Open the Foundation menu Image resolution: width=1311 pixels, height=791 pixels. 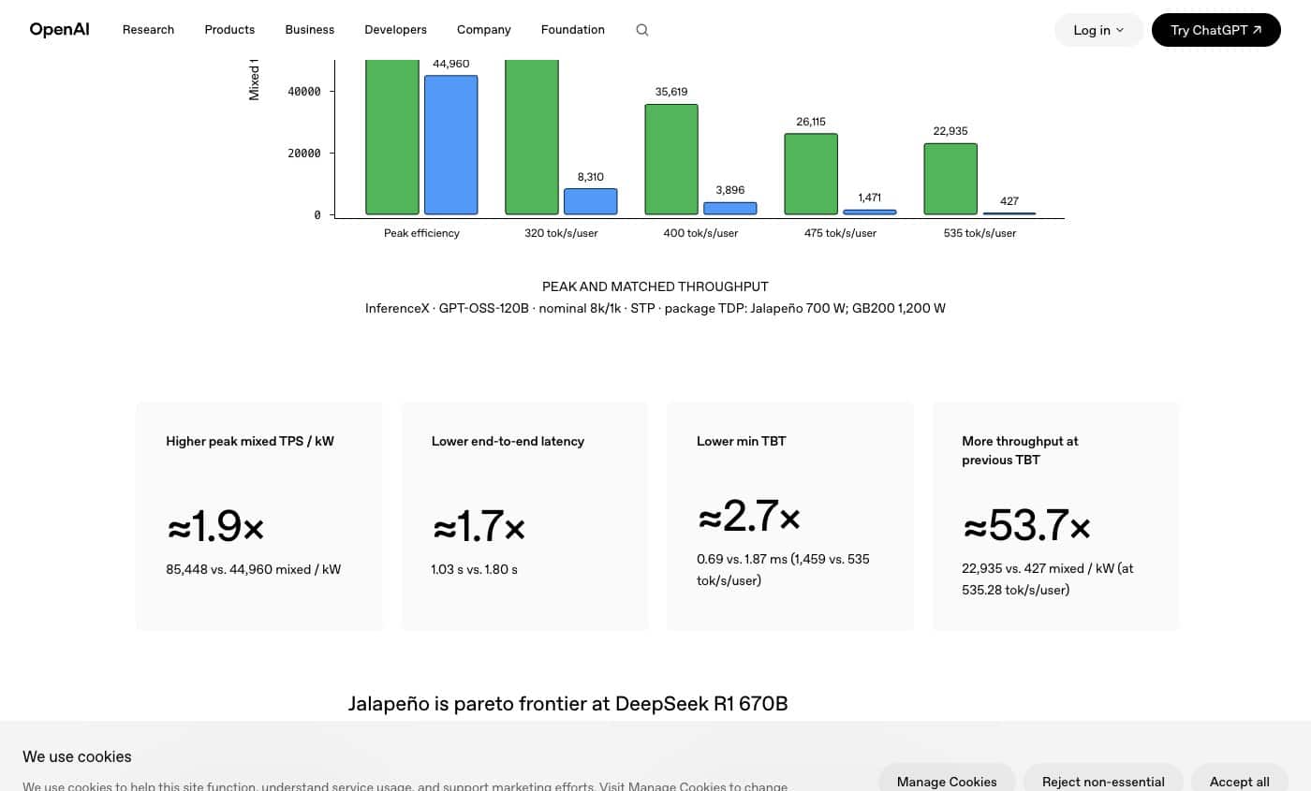[x=573, y=30]
